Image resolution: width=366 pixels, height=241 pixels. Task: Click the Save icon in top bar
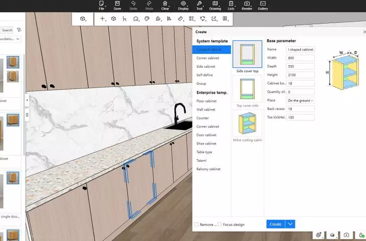coord(117,4)
